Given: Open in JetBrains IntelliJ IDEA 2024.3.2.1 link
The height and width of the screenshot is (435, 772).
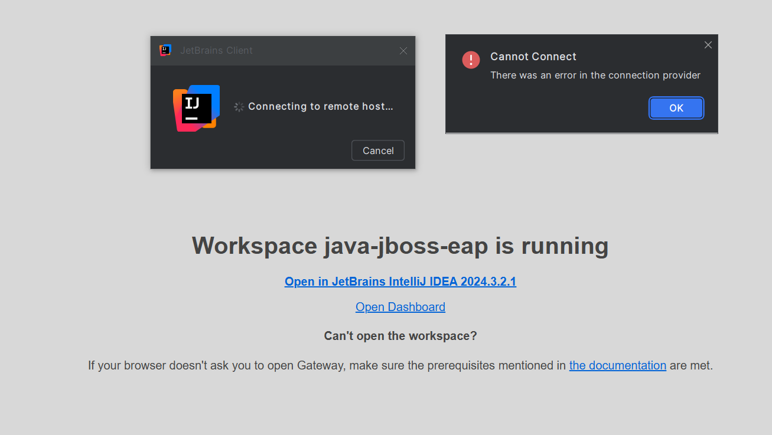Looking at the screenshot, I should (400, 282).
